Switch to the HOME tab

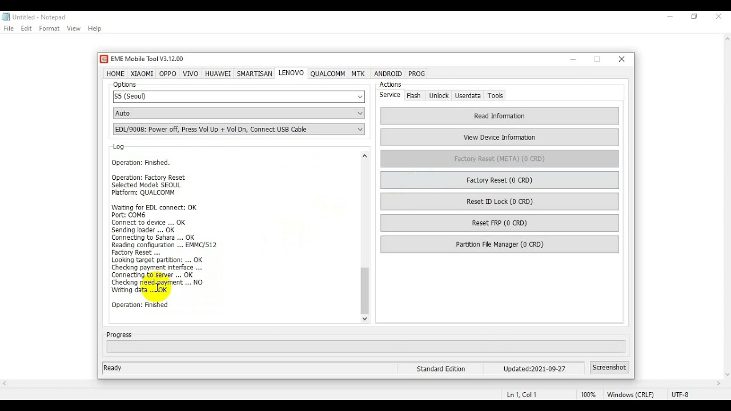[115, 74]
